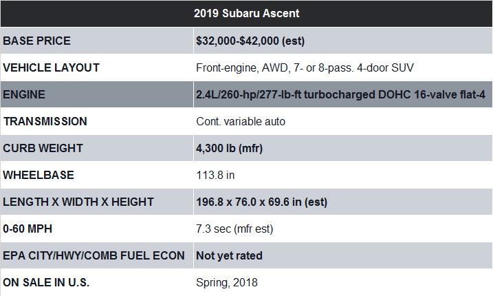The image size is (493, 296).
Task: Click the $32,000-$42,000 (est) price value
Action: coord(250,41)
